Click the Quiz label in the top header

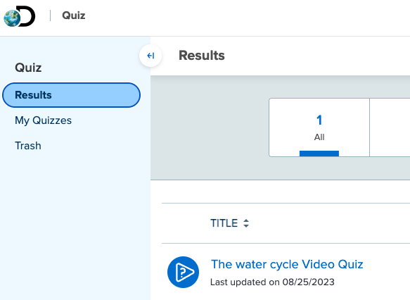click(x=74, y=15)
